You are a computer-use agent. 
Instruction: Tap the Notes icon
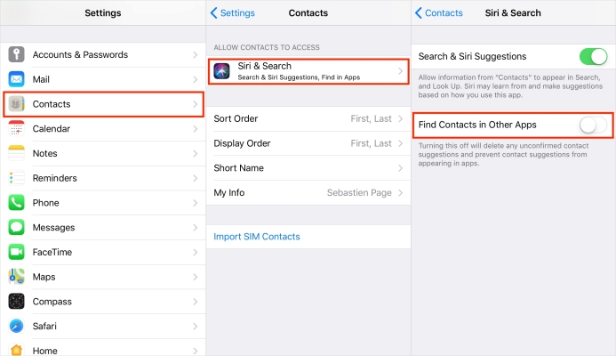pyautogui.click(x=17, y=153)
